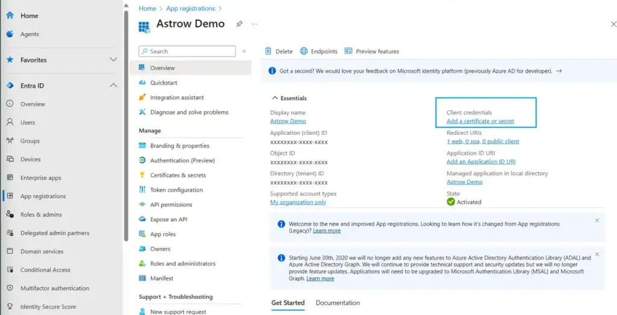Click the Expose an API cloud icon
Screen dimensions: 617x315
pyautogui.click(x=142, y=219)
